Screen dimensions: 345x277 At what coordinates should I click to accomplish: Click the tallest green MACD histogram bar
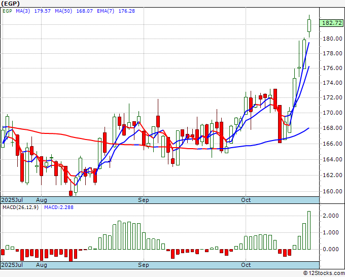309,230
